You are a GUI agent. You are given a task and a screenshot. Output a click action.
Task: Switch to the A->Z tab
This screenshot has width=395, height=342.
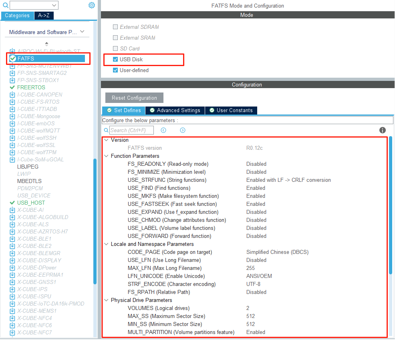click(x=44, y=16)
